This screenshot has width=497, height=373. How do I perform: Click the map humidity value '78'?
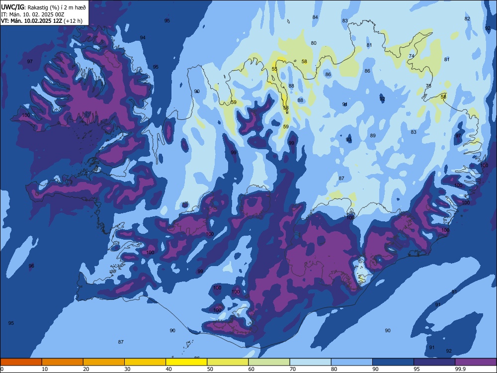[x=428, y=86]
